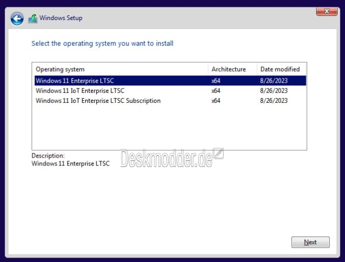Click x64 in the highlighted Enterprise LTSC row
345x262 pixels.
click(216, 81)
